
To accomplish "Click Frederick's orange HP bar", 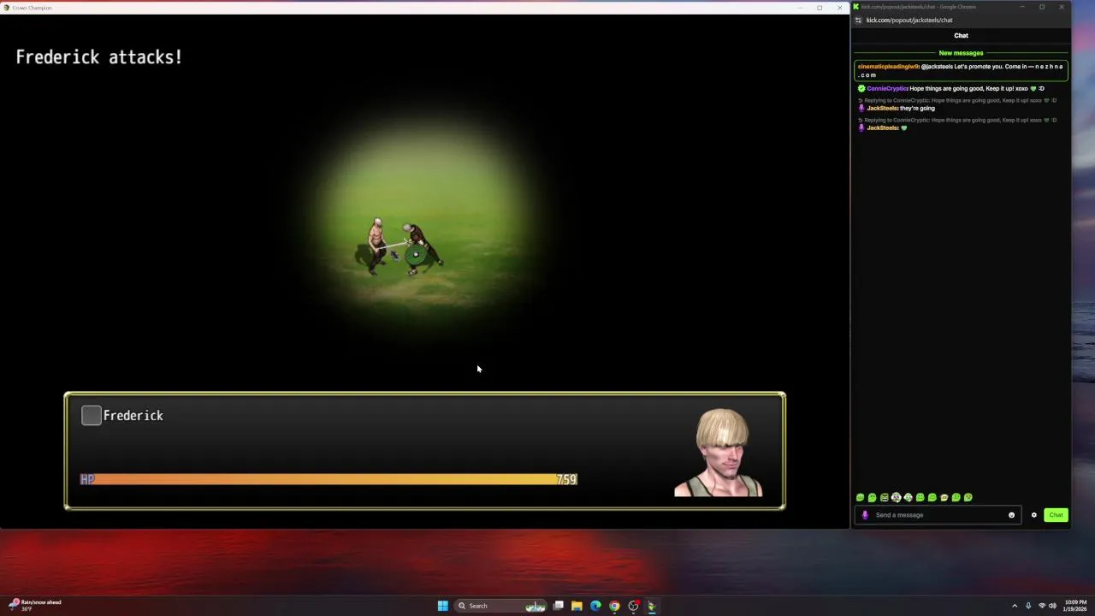I will coord(328,480).
